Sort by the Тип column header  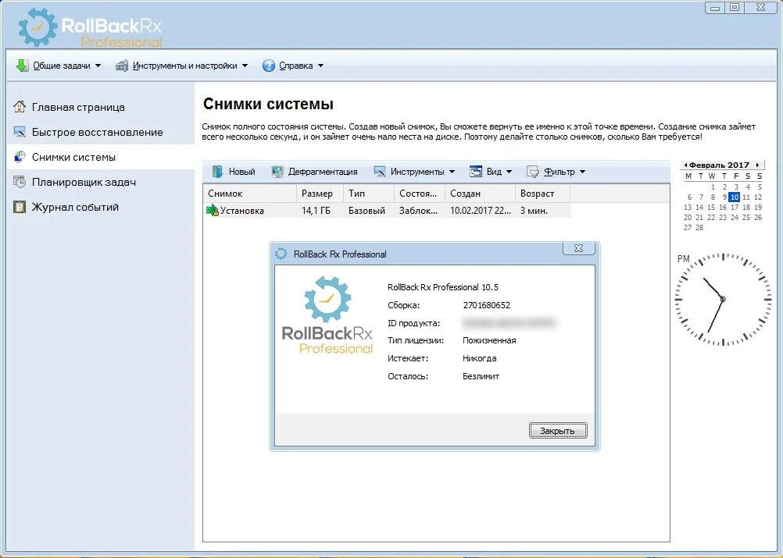click(369, 193)
